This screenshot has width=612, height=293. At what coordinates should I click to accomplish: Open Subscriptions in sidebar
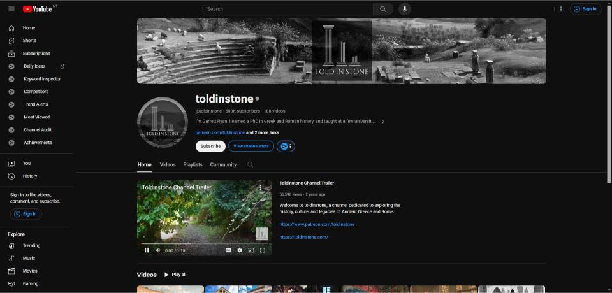pyautogui.click(x=36, y=54)
